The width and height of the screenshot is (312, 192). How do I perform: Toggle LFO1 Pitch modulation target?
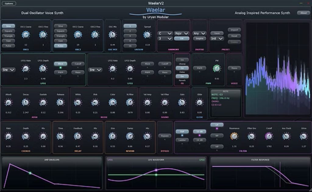(x=60, y=64)
